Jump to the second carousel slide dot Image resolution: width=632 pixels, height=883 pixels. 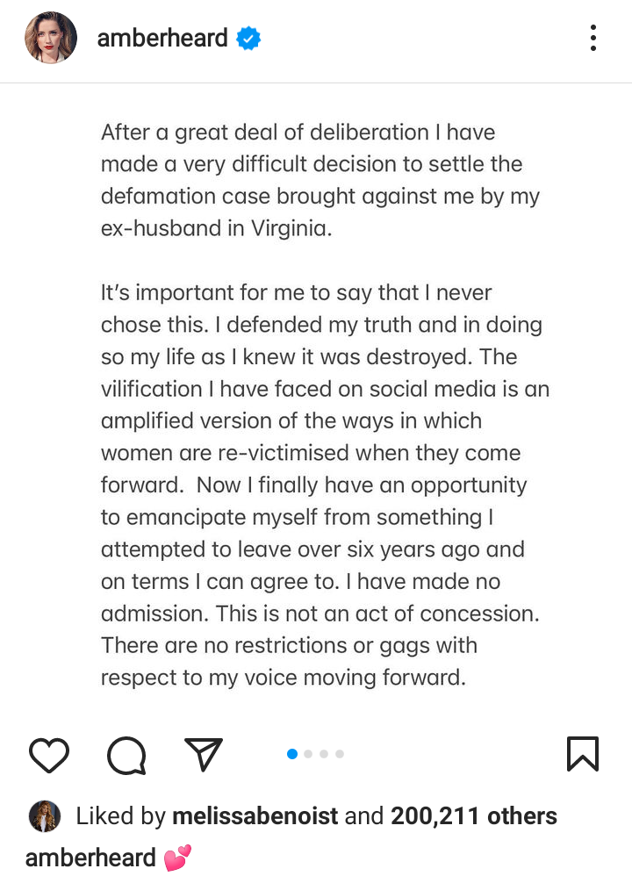tap(308, 754)
